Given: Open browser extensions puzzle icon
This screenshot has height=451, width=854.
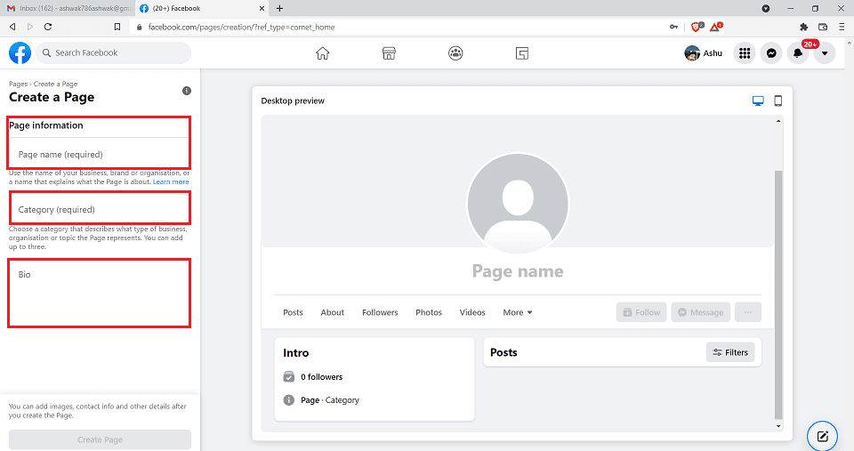Looking at the screenshot, I should click(803, 27).
